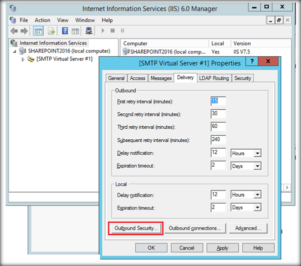The image size is (301, 266).
Task: Click the Second retry interval field
Action: (218, 114)
